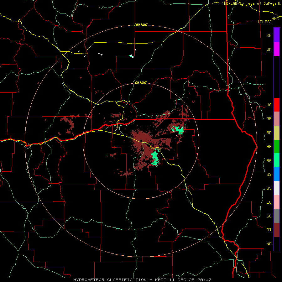Click the [CLAS] units label
282x282 pixels.
(x=265, y=22)
